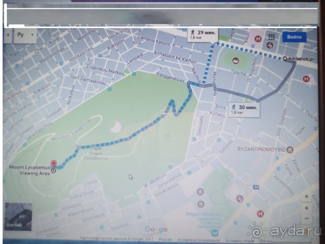
Task: Zoom in with the plus button
Action: (306, 208)
